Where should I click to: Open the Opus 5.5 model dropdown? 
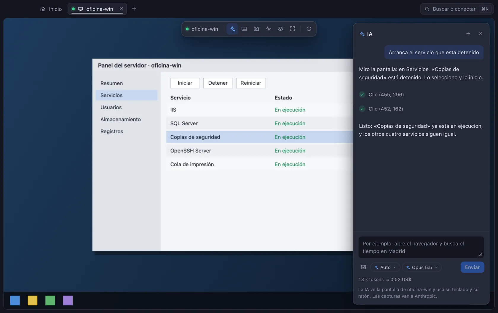point(422,267)
